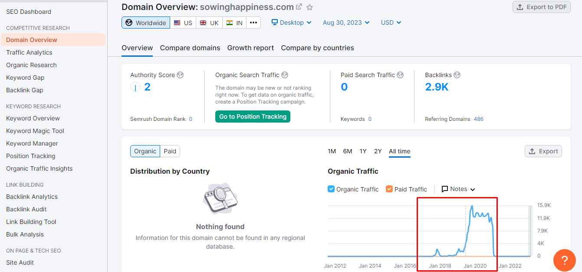Favorite the domain with the star icon
The image size is (582, 272).
309,7
